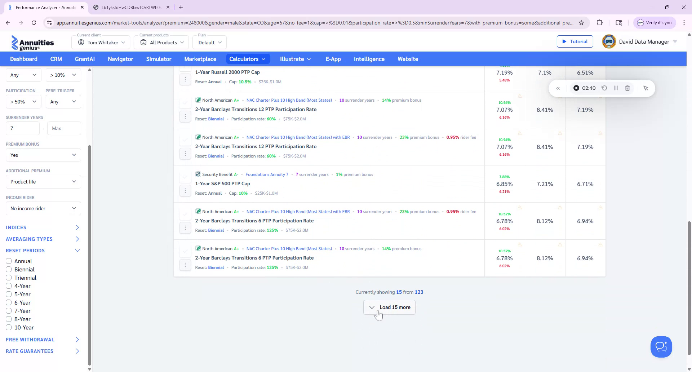This screenshot has height=372, width=692.
Task: Switch to the Simulator tab
Action: [159, 59]
